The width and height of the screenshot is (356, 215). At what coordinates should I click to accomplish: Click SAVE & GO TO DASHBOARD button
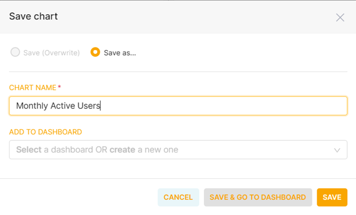coord(258,197)
